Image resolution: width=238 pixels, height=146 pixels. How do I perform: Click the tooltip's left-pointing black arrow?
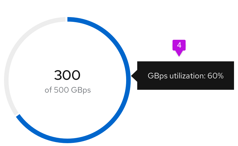(134, 76)
